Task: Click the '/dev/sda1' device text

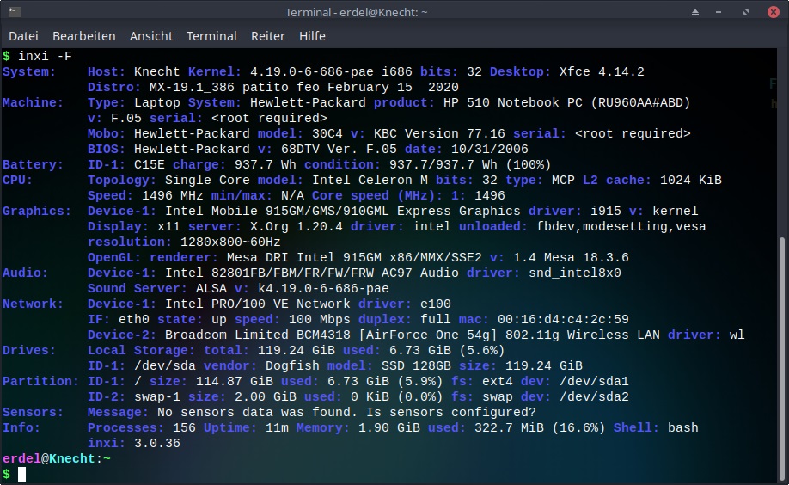Action: pyautogui.click(x=594, y=381)
